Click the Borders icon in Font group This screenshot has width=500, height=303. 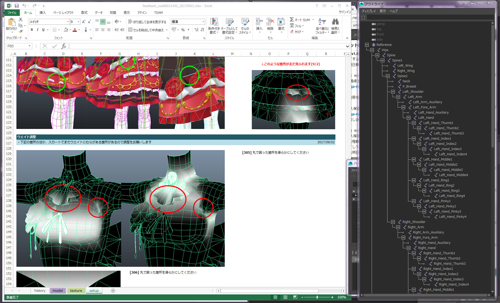pyautogui.click(x=54, y=30)
